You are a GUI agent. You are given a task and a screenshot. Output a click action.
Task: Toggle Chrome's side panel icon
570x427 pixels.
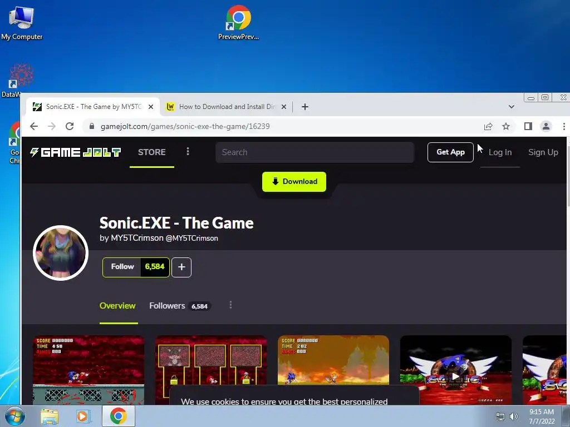[x=528, y=126]
